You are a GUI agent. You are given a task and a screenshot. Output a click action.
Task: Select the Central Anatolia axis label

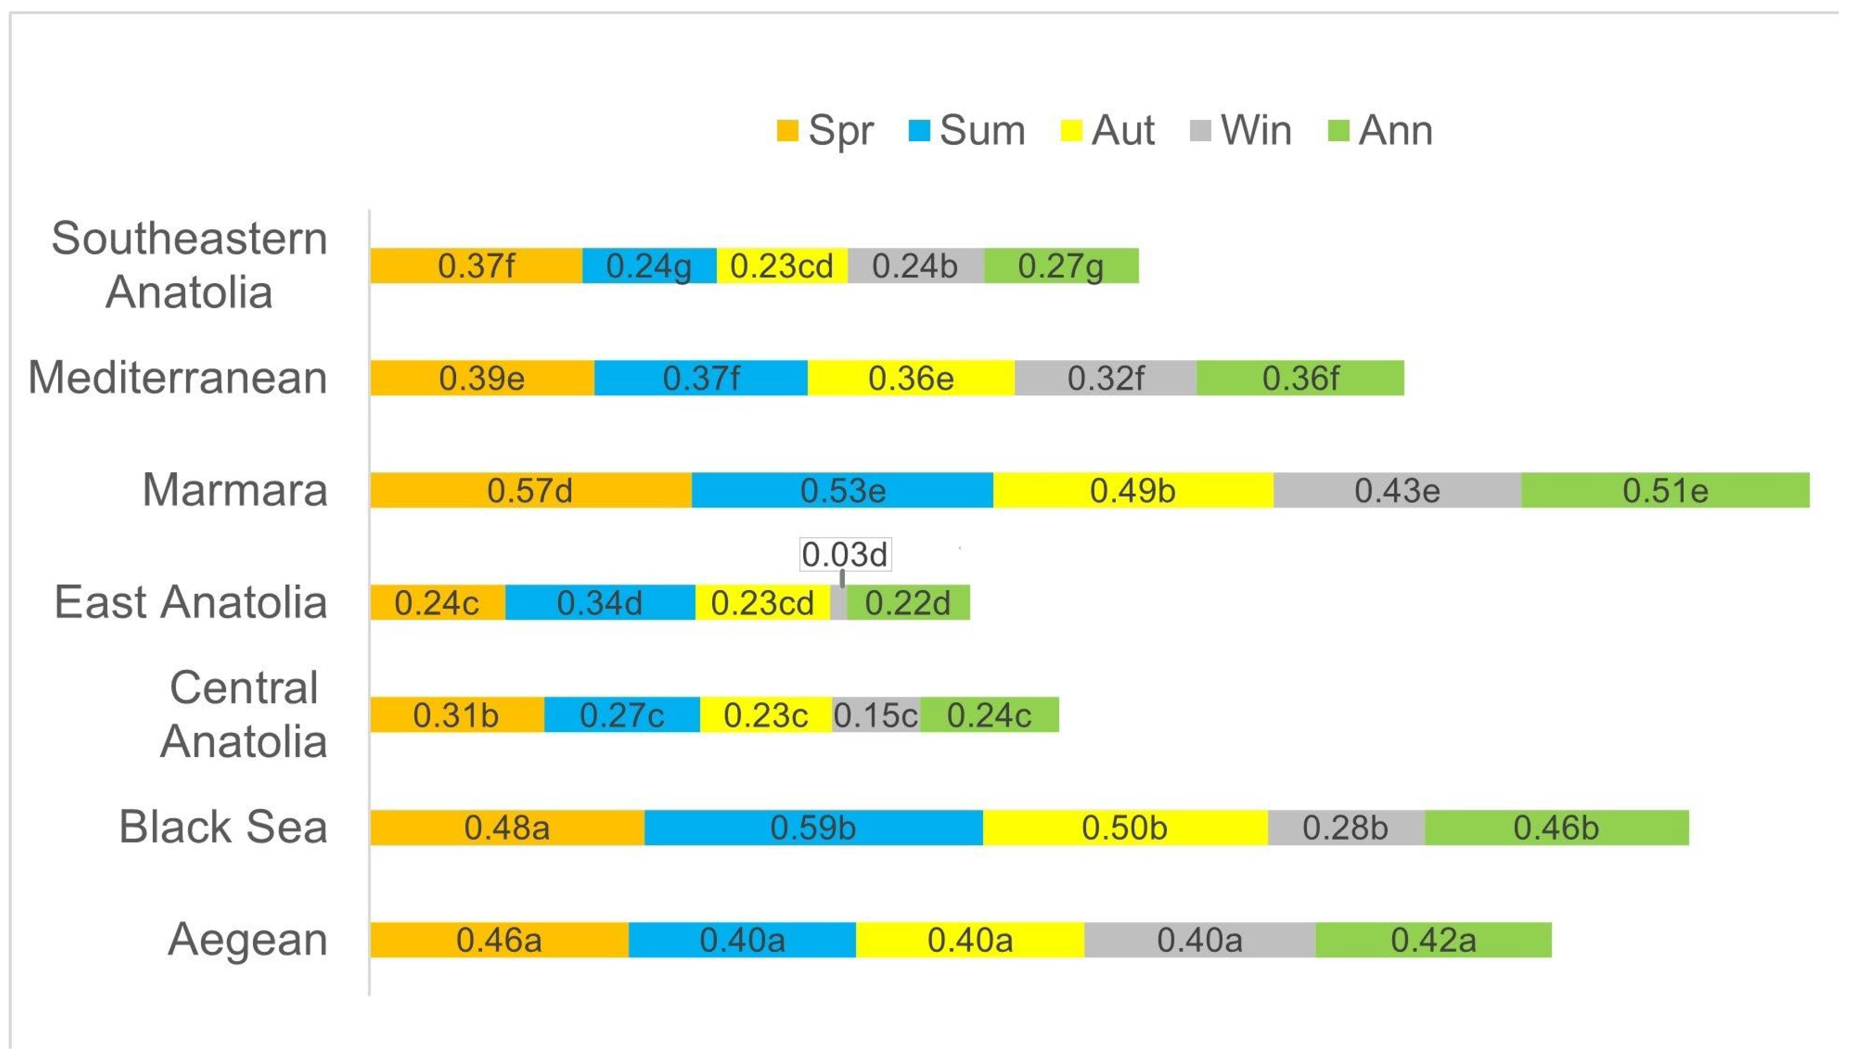pyautogui.click(x=243, y=715)
